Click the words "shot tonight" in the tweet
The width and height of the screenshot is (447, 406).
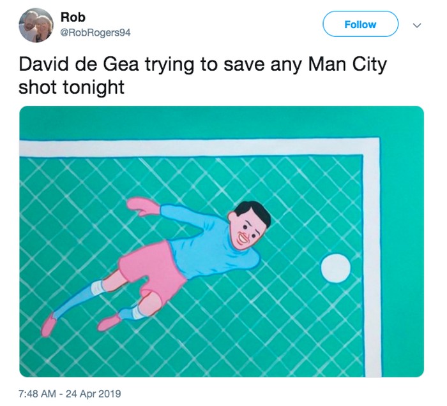tap(71, 87)
